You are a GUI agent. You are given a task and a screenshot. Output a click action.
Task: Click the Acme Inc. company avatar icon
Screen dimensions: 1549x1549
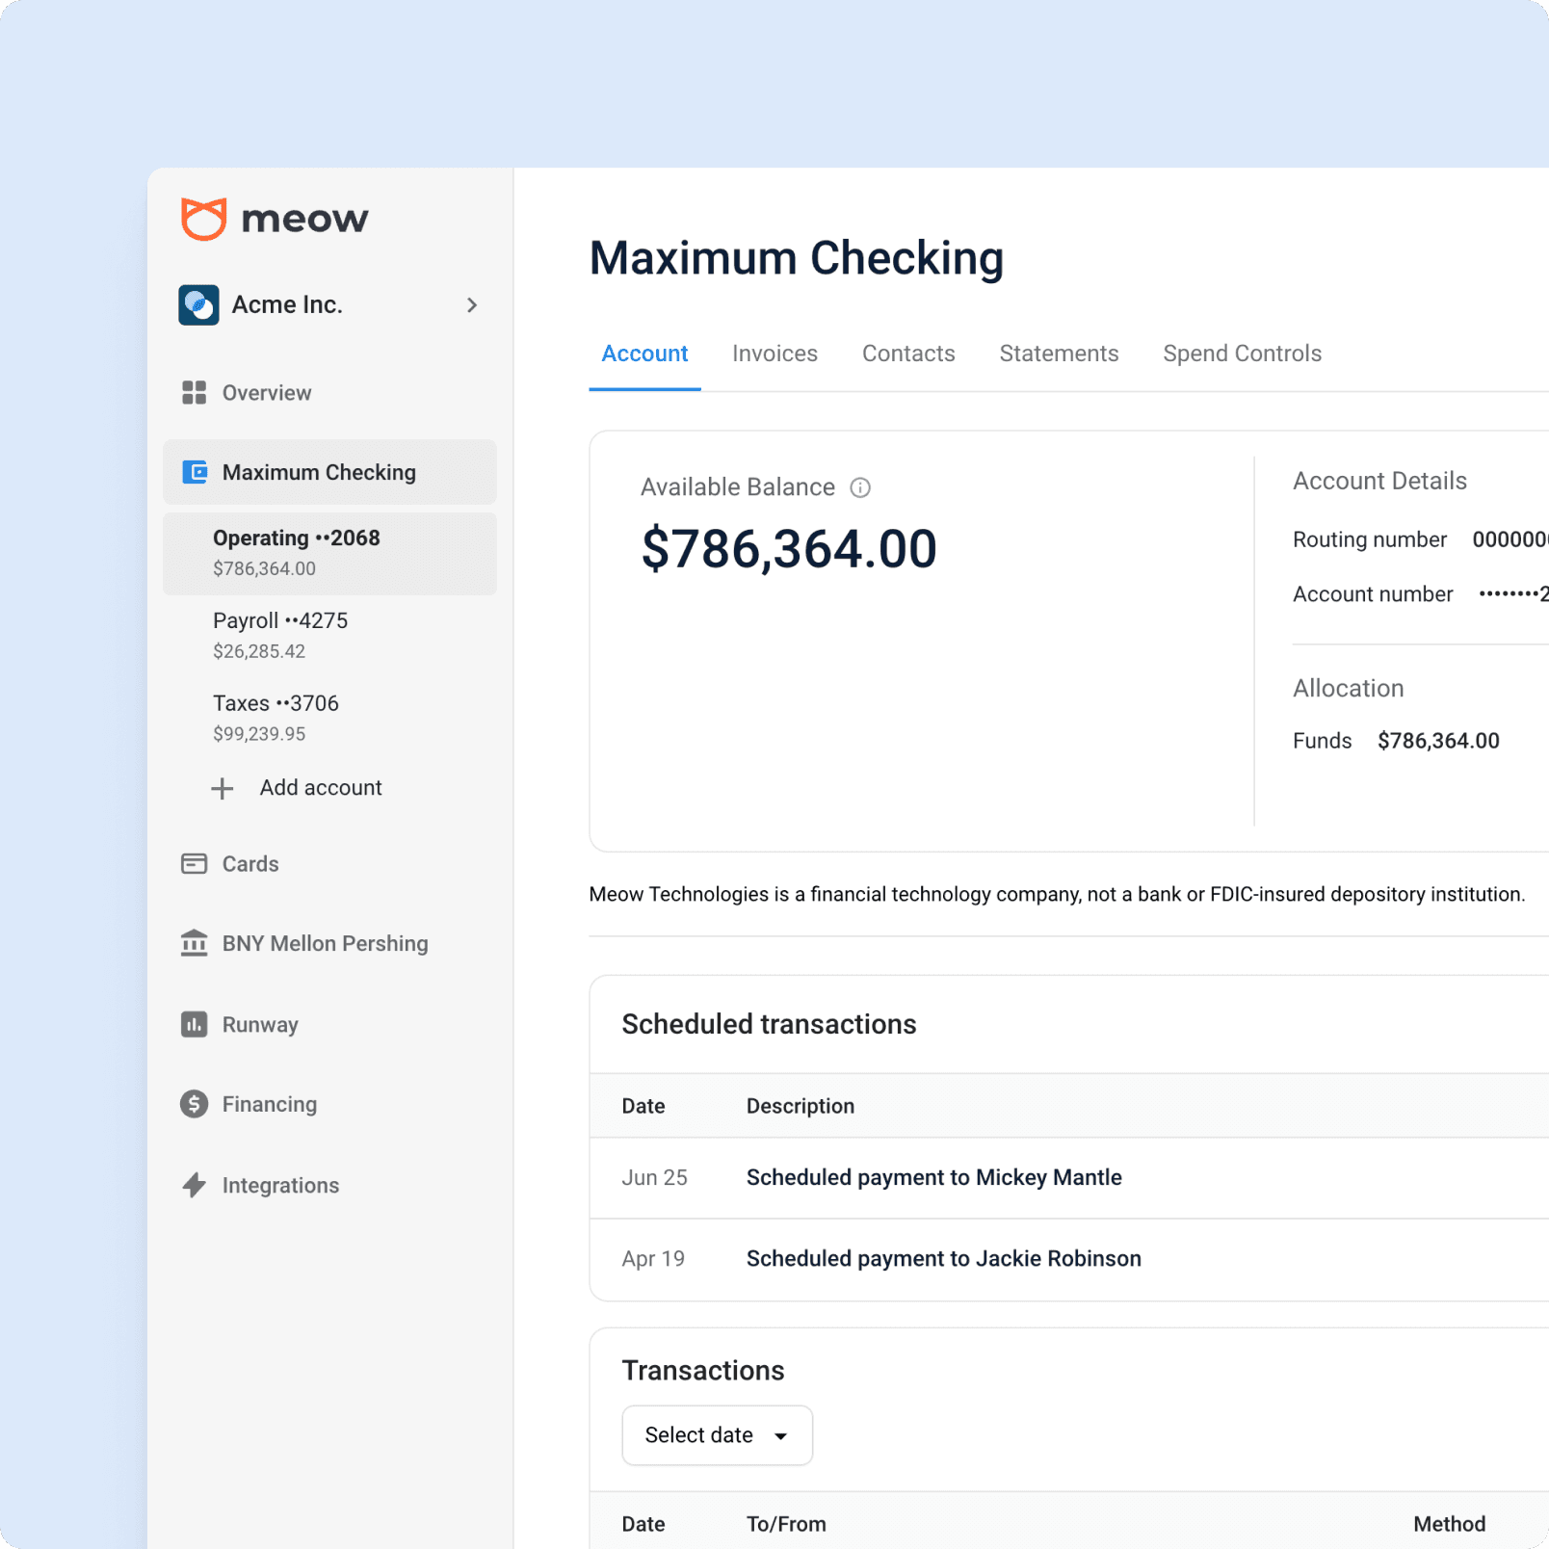click(x=198, y=305)
